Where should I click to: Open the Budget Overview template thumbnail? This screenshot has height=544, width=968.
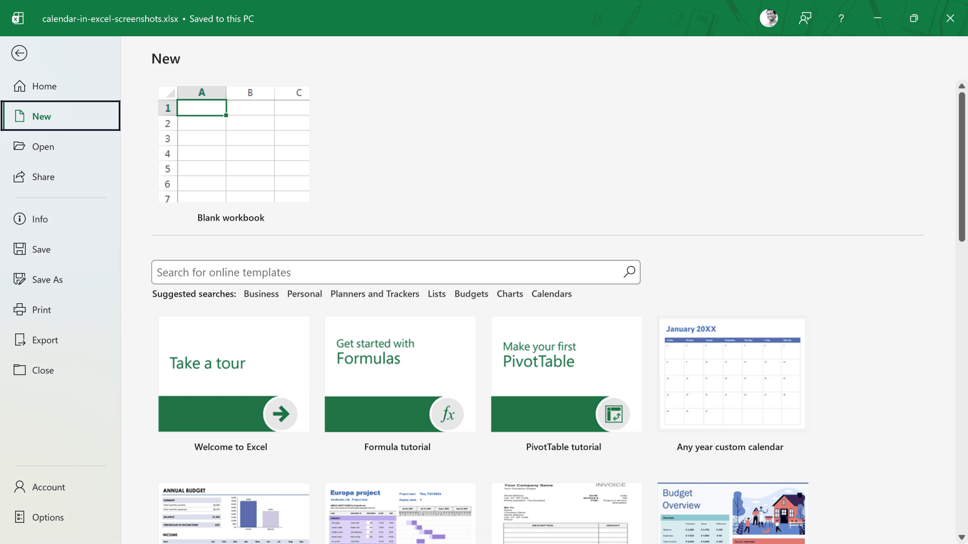pos(733,513)
